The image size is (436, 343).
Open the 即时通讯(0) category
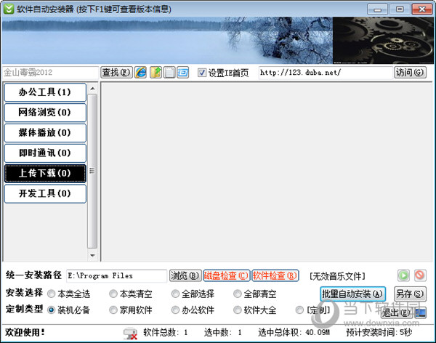(x=45, y=153)
